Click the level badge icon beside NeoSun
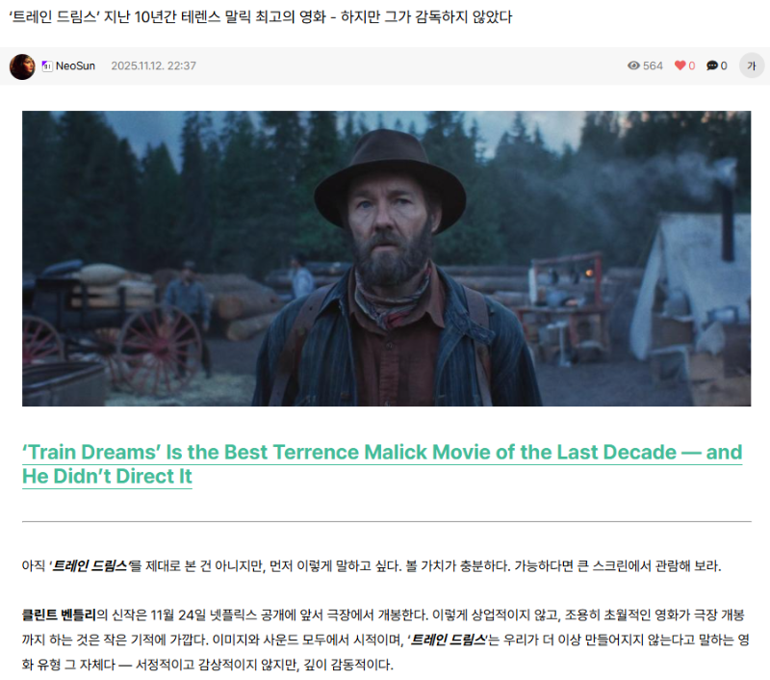 point(47,65)
